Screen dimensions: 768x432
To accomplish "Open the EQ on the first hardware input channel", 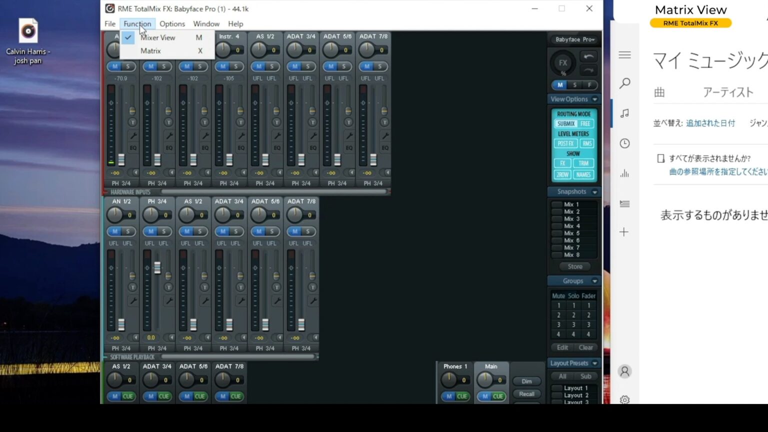I will coord(133,147).
